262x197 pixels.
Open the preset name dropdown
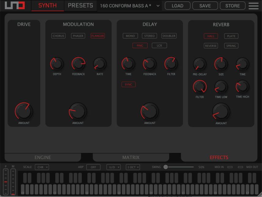[x=130, y=6]
